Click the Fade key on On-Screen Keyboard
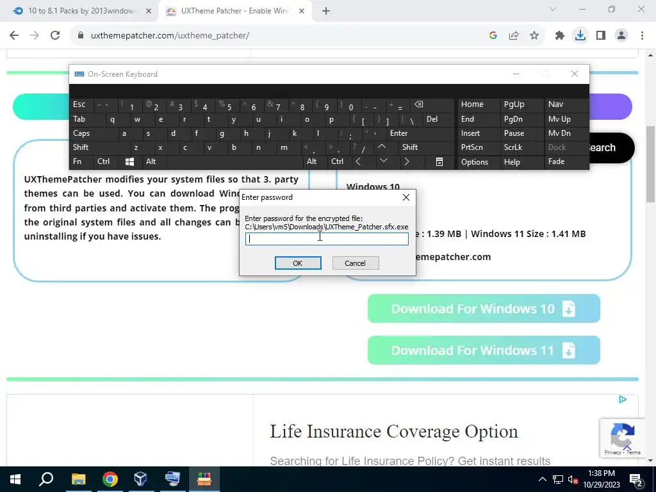This screenshot has width=656, height=492. tap(566, 161)
